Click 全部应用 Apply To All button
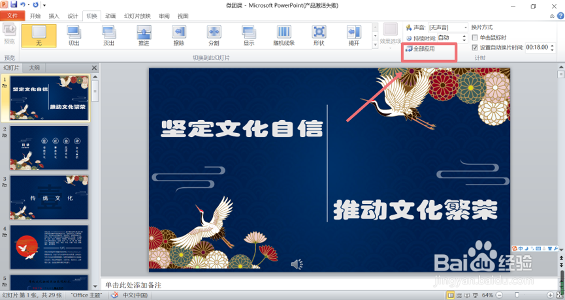This screenshot has height=300, width=565. click(x=421, y=48)
